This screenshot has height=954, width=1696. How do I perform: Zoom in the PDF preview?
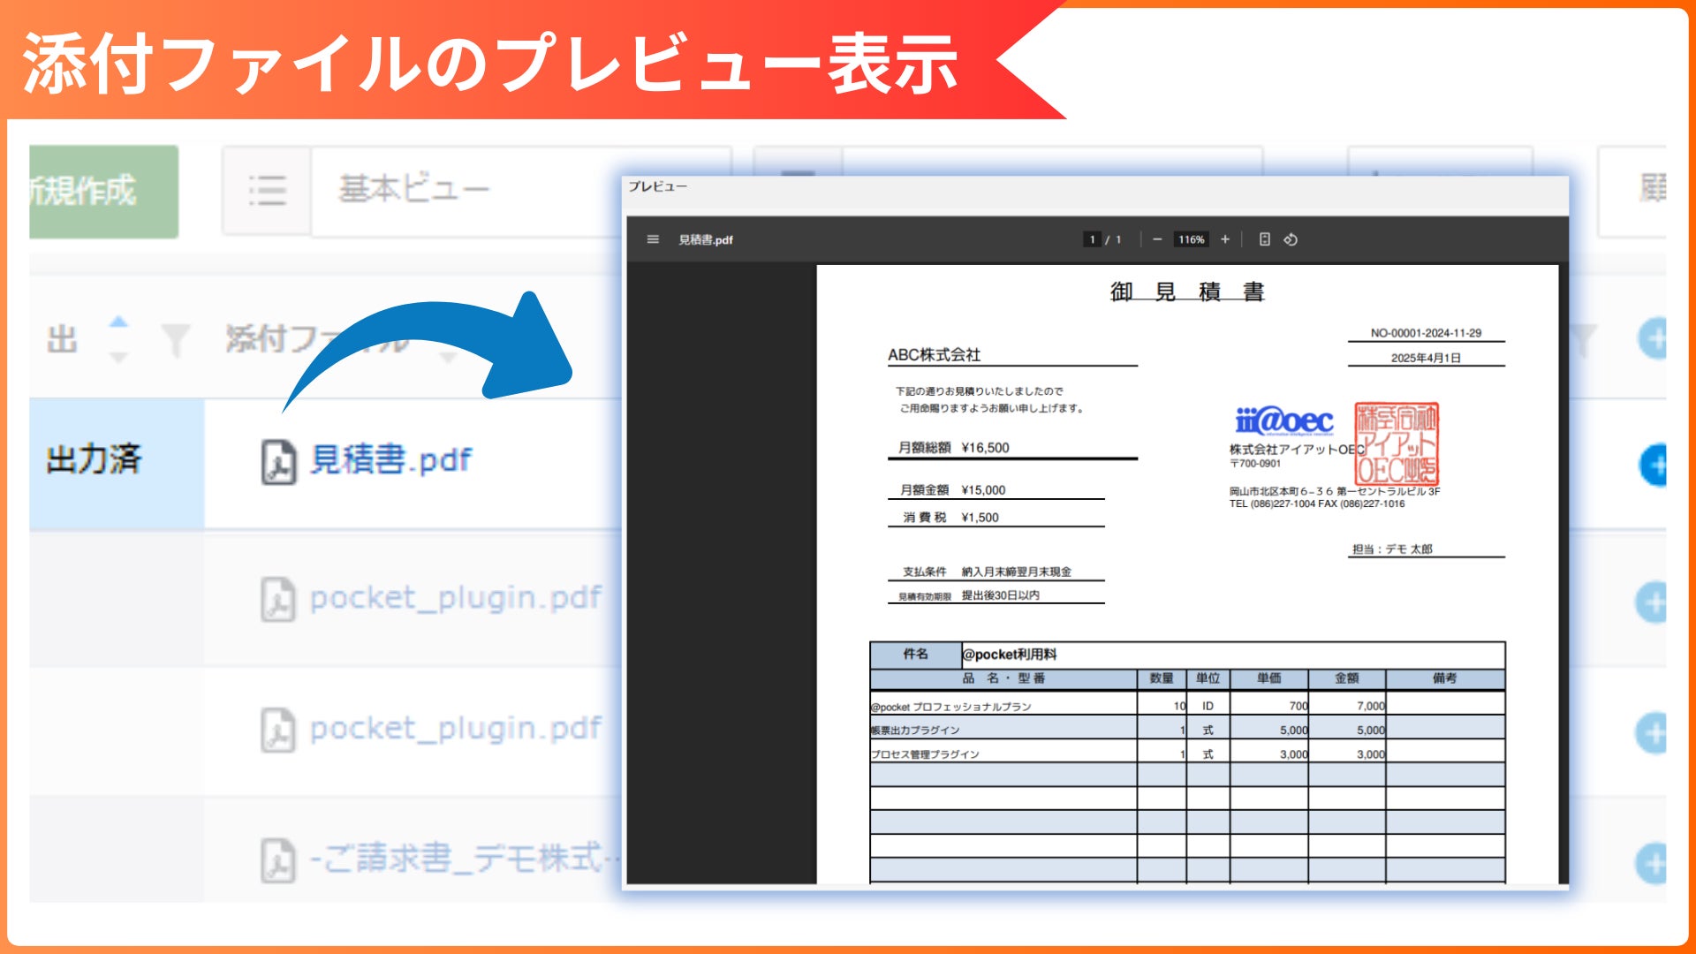pyautogui.click(x=1225, y=239)
